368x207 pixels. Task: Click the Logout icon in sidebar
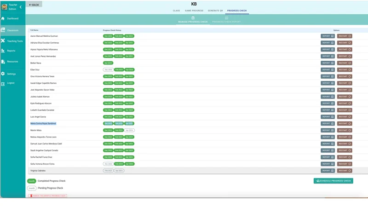click(x=3, y=83)
